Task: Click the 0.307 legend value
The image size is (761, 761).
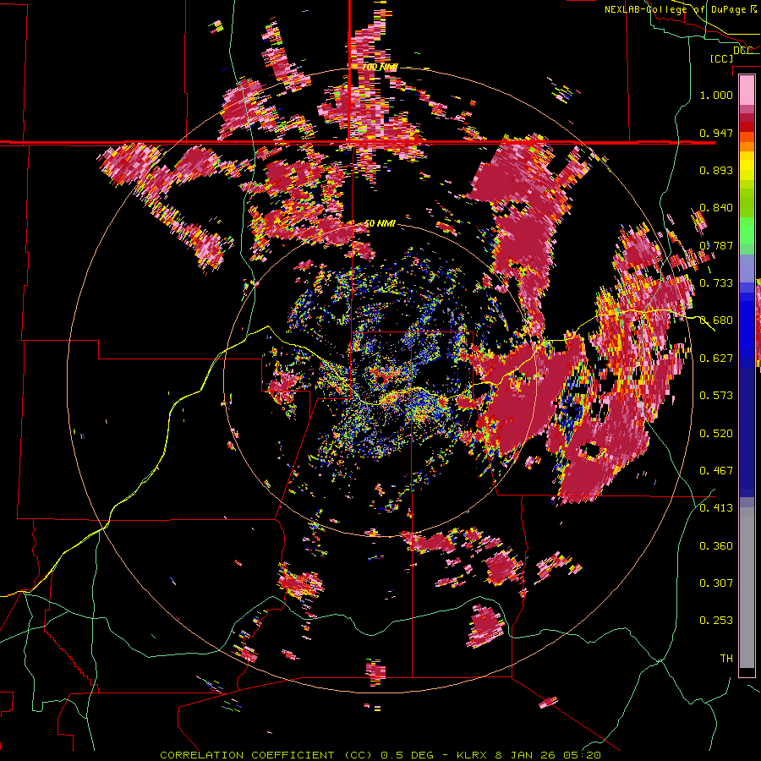Action: [716, 583]
